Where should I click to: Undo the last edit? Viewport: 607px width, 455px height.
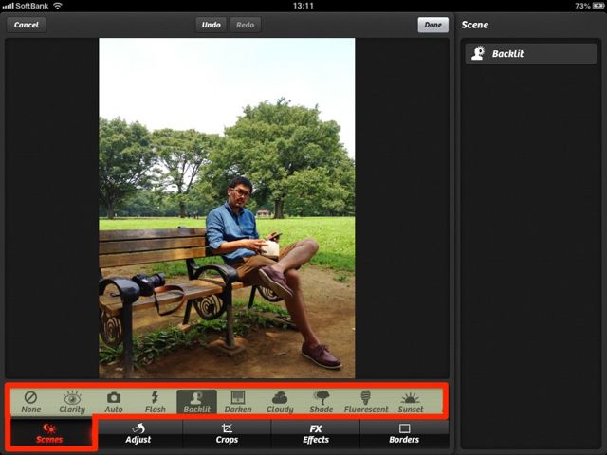coord(211,25)
